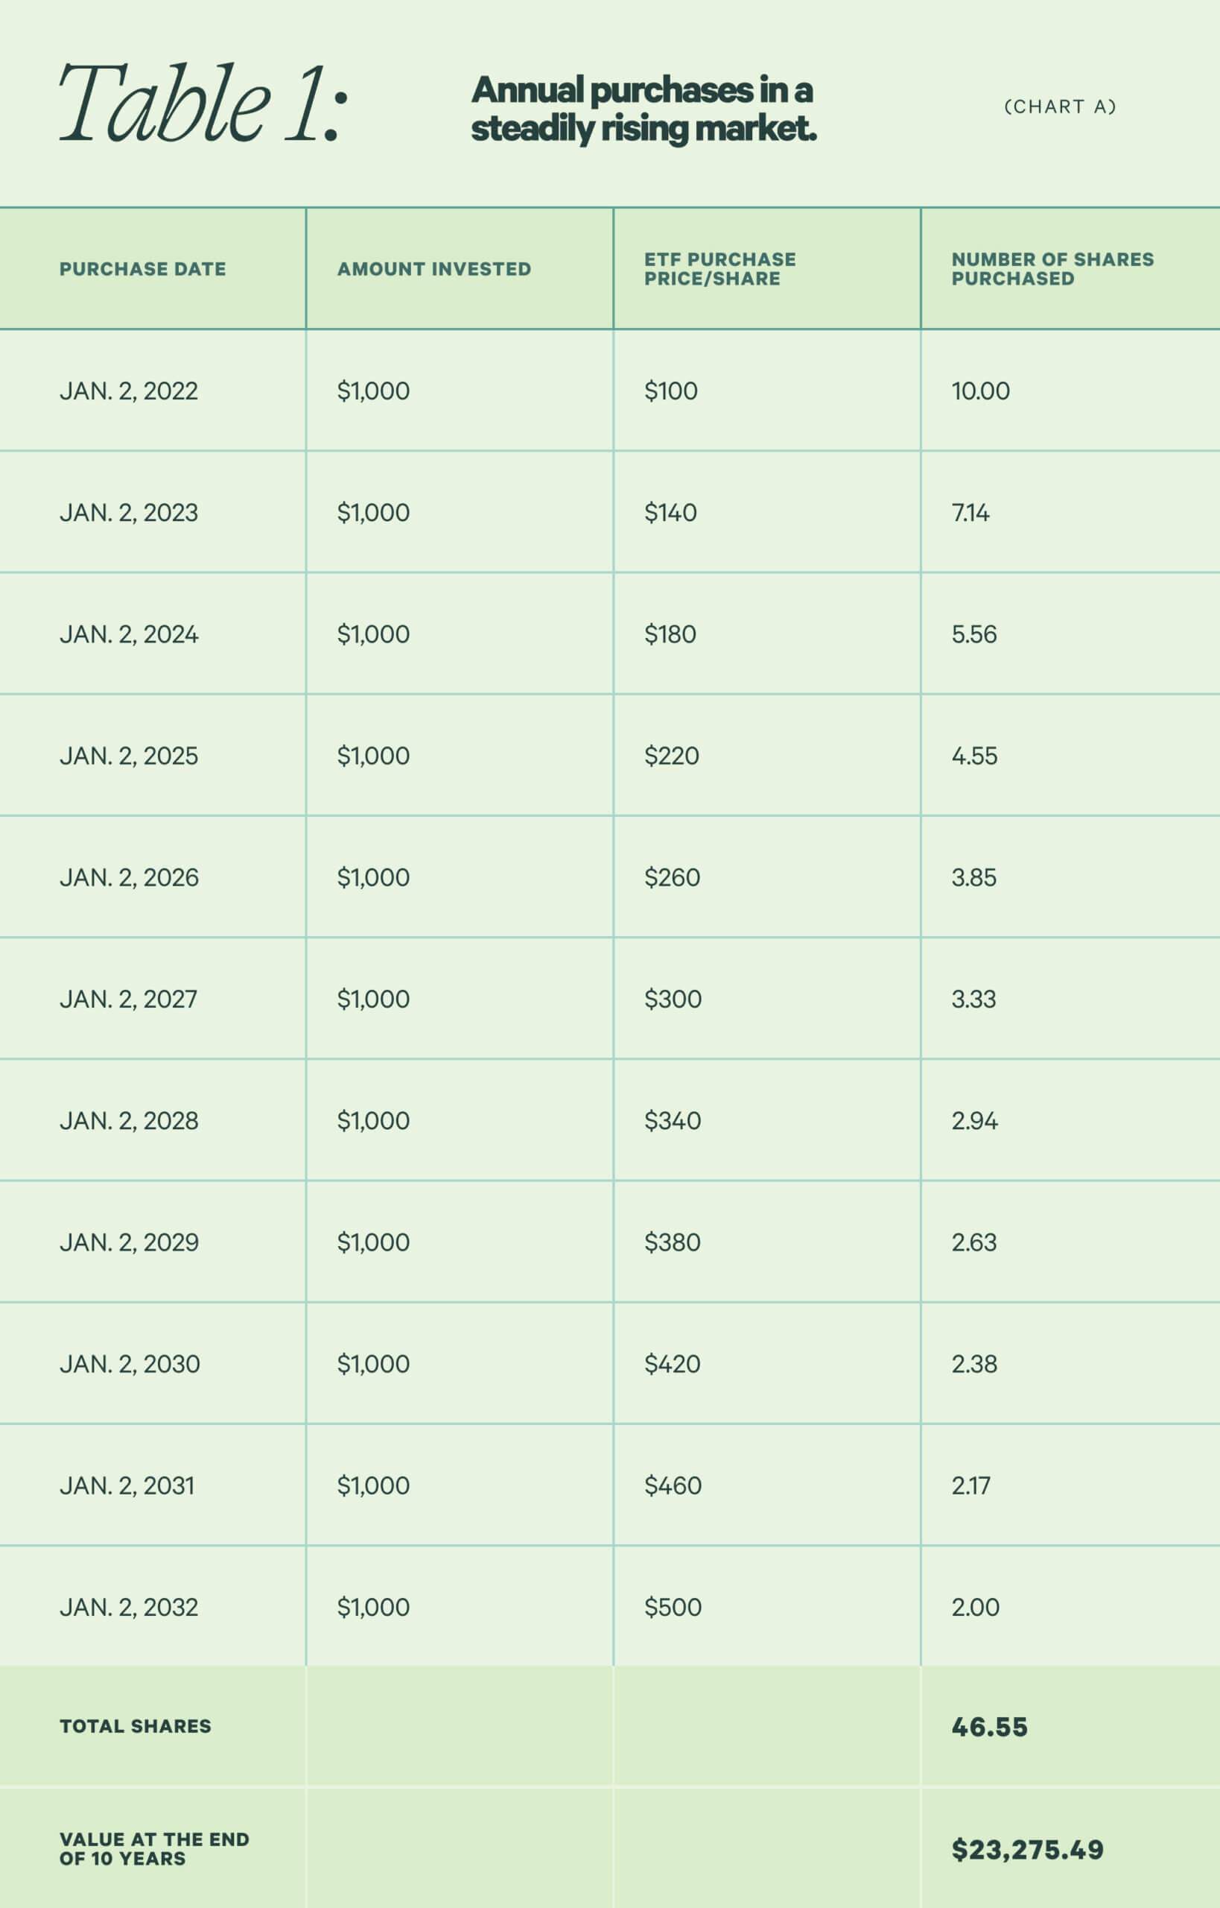This screenshot has width=1220, height=1908.
Task: Click the 2.38 shares purchased cell
Action: [x=973, y=1363]
